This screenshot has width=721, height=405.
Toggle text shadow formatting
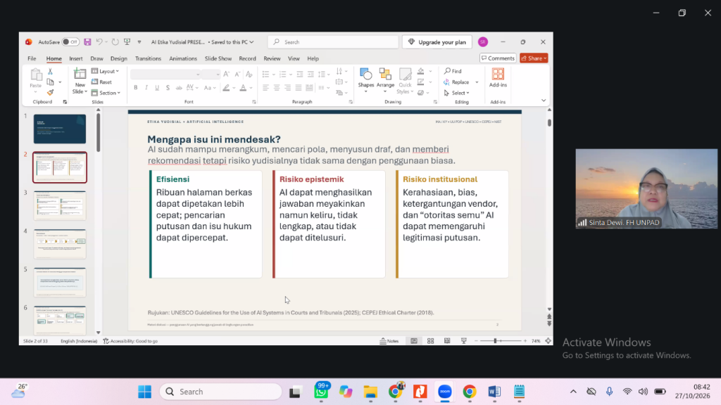tap(168, 88)
